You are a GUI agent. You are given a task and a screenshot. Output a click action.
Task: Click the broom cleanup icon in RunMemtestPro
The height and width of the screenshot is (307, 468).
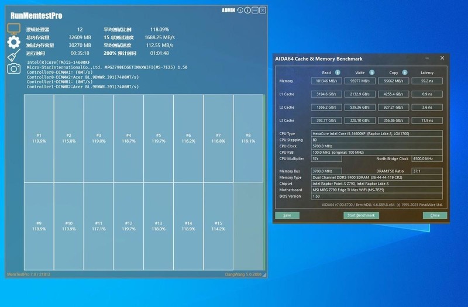[13, 56]
